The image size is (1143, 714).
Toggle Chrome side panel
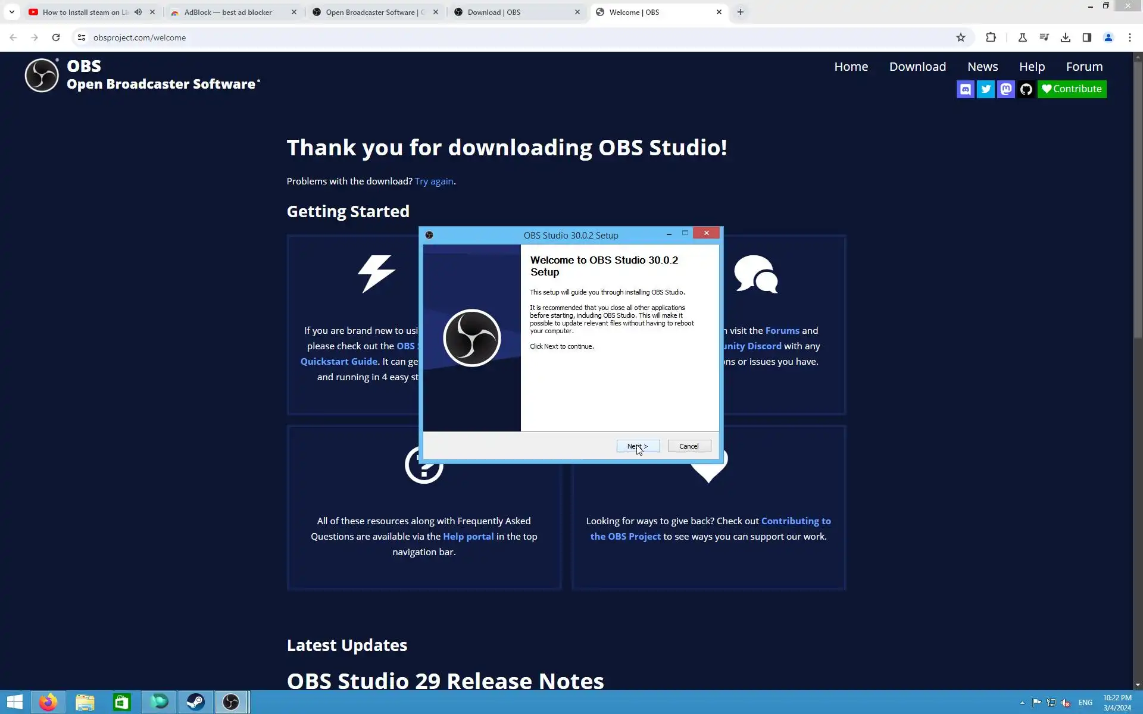pos(1086,37)
